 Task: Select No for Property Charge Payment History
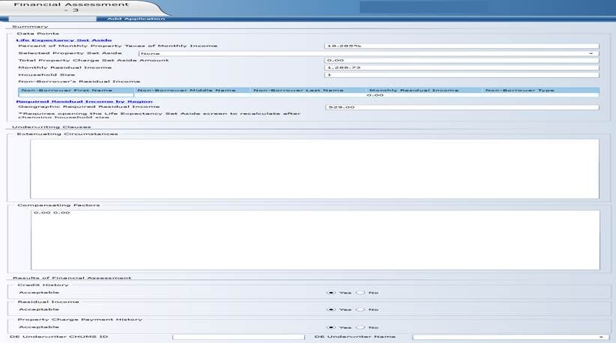click(360, 327)
